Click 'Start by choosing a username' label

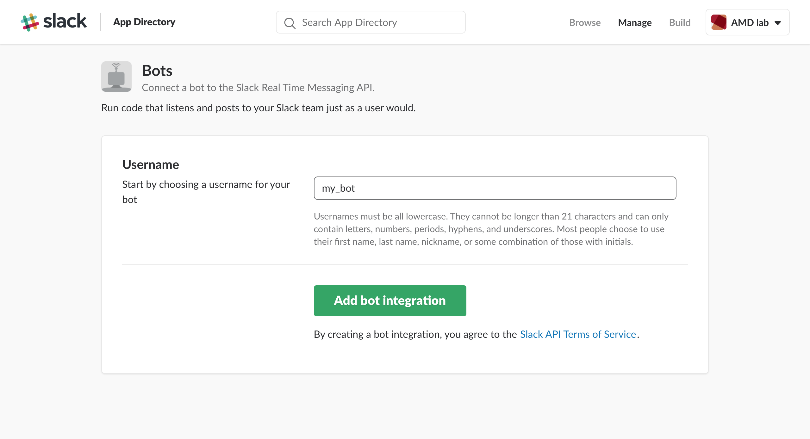(206, 192)
